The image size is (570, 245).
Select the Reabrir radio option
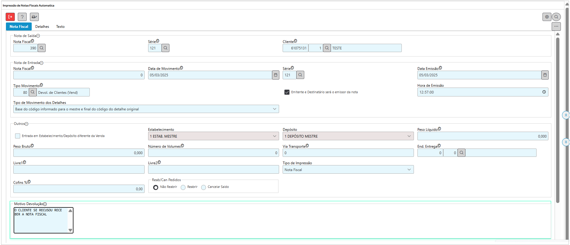pyautogui.click(x=183, y=187)
